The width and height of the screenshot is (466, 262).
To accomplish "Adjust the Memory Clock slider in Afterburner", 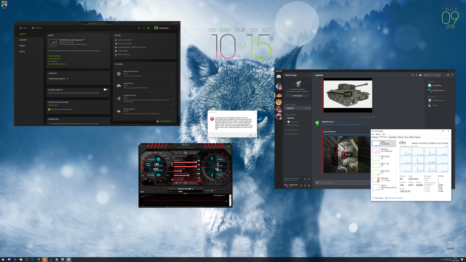I will pyautogui.click(x=185, y=175).
